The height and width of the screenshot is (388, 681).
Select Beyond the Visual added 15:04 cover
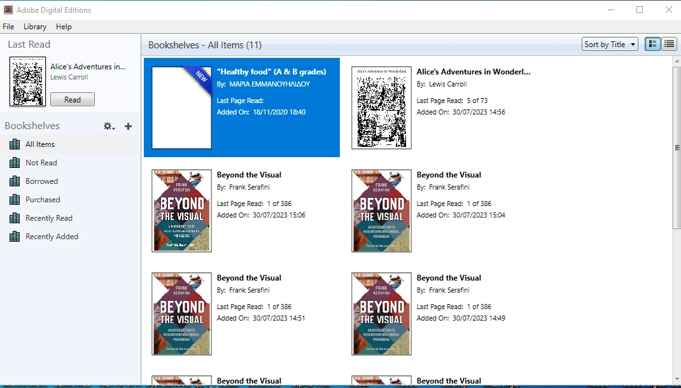coord(381,211)
